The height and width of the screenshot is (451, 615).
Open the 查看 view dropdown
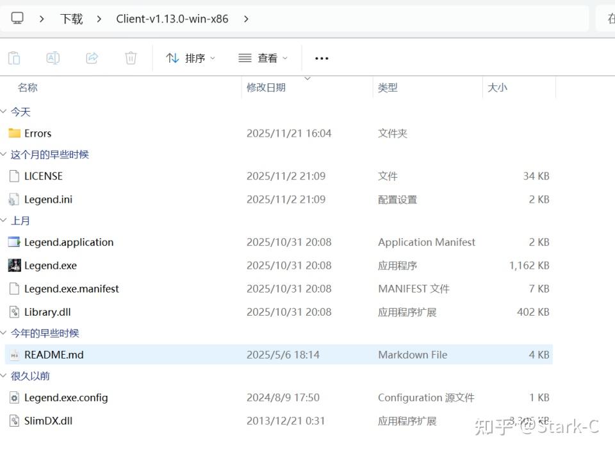point(263,58)
